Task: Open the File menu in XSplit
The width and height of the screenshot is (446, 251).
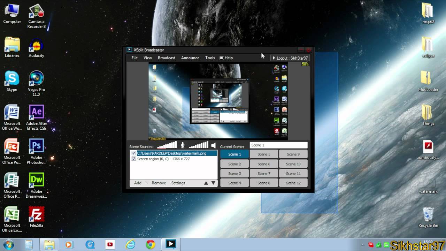Action: [x=134, y=58]
